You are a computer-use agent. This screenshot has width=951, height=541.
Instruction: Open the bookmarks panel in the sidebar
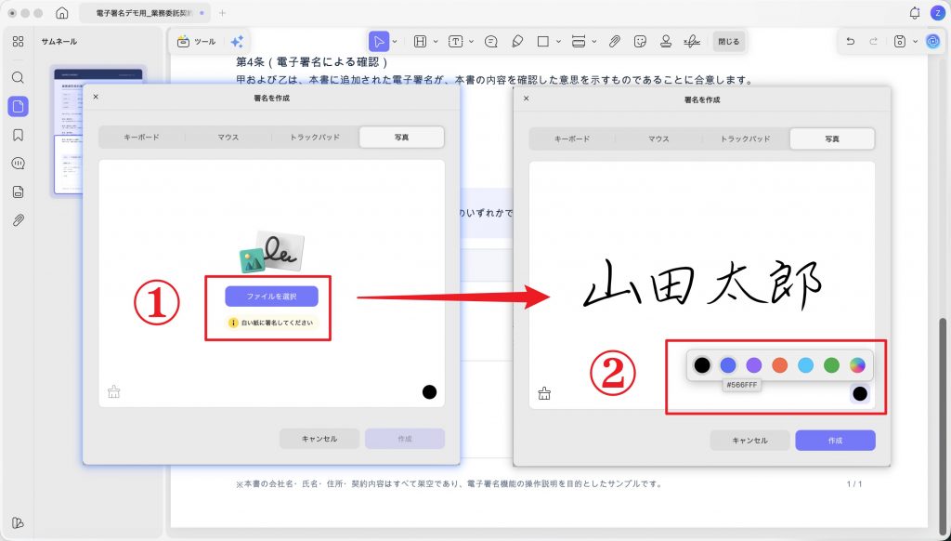(x=19, y=135)
